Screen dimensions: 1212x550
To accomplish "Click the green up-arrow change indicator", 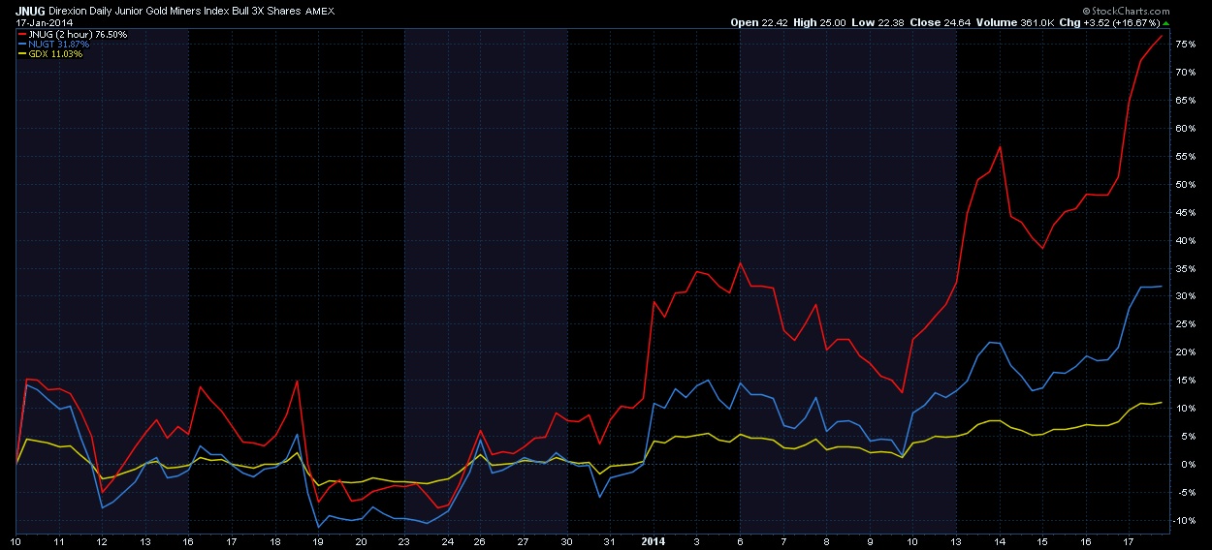I will [1165, 23].
